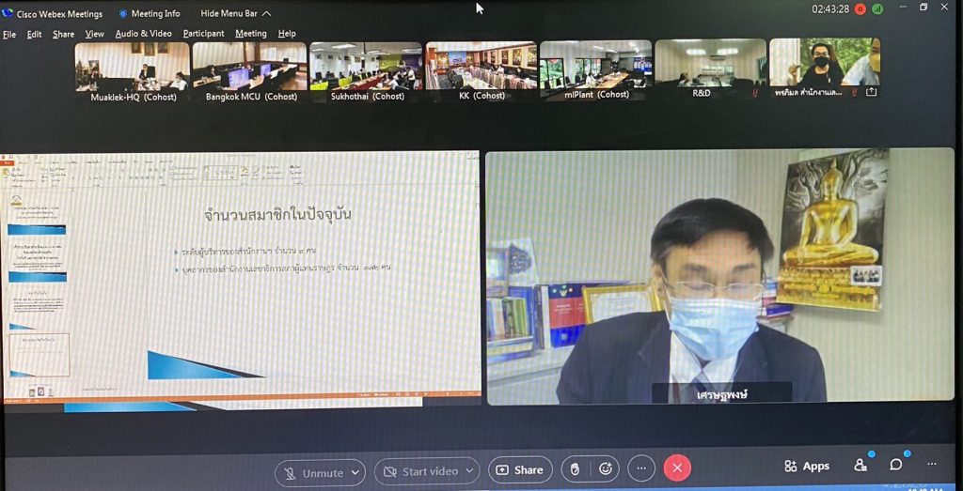Open the Participants panel icon
The image size is (963, 491).
(x=860, y=466)
